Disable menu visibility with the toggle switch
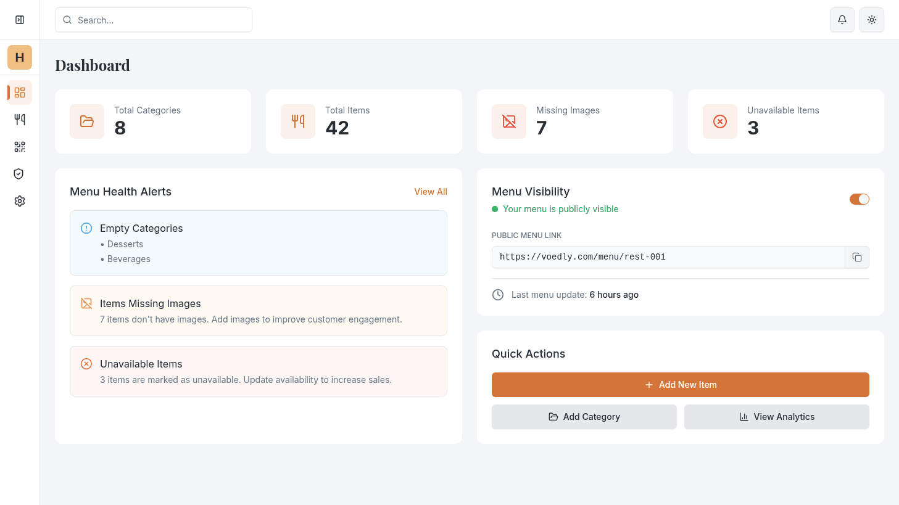This screenshot has height=505, width=899. click(859, 199)
